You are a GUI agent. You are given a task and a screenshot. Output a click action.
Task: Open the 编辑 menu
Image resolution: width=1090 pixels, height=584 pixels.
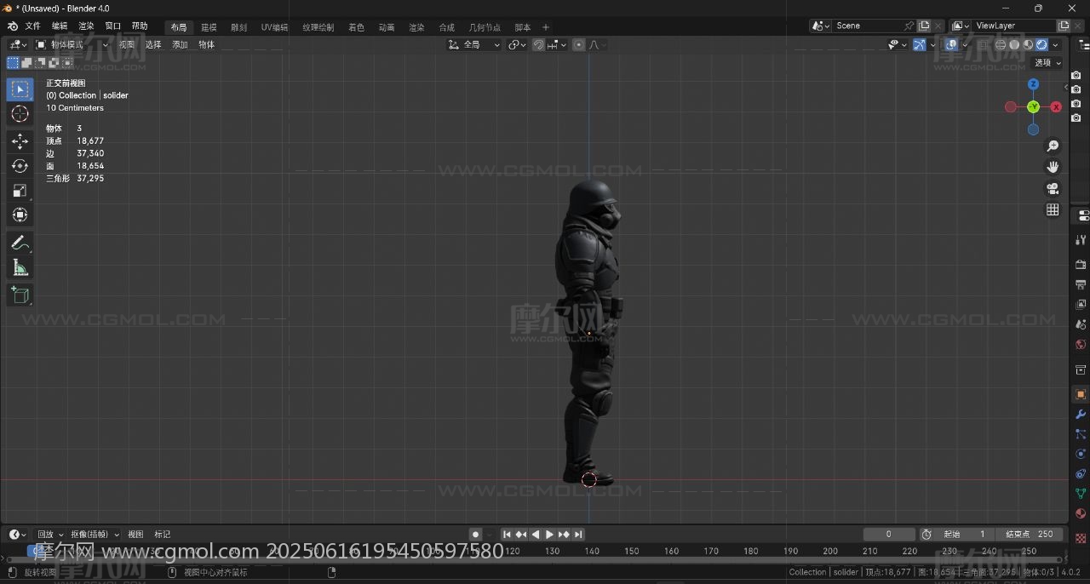[x=60, y=26]
